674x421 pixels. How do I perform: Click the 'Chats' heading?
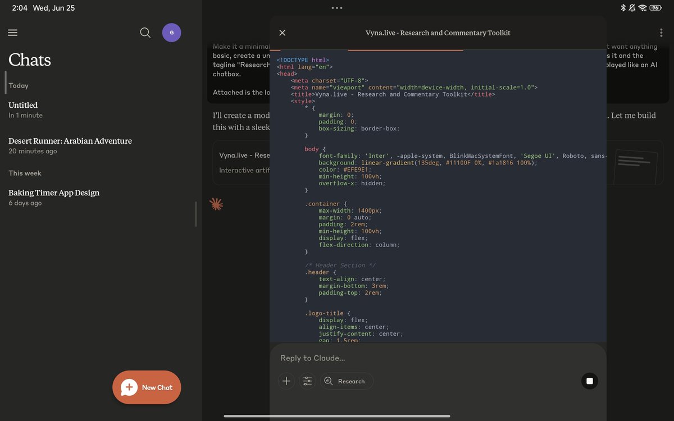pos(30,60)
